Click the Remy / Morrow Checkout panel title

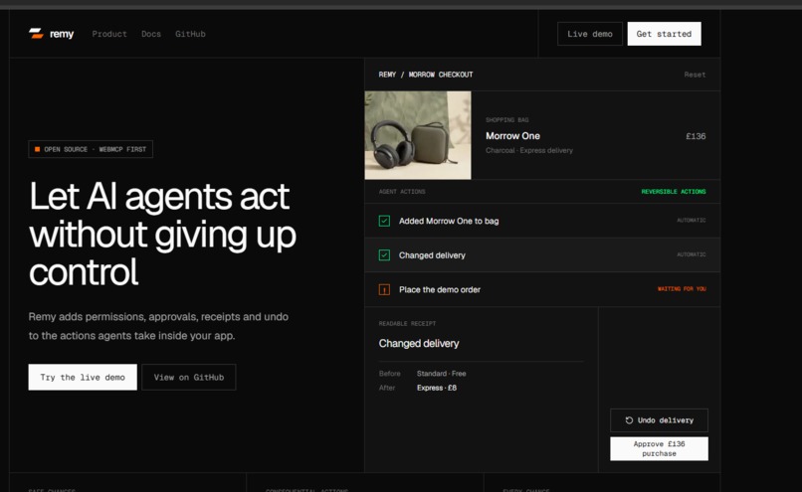426,75
